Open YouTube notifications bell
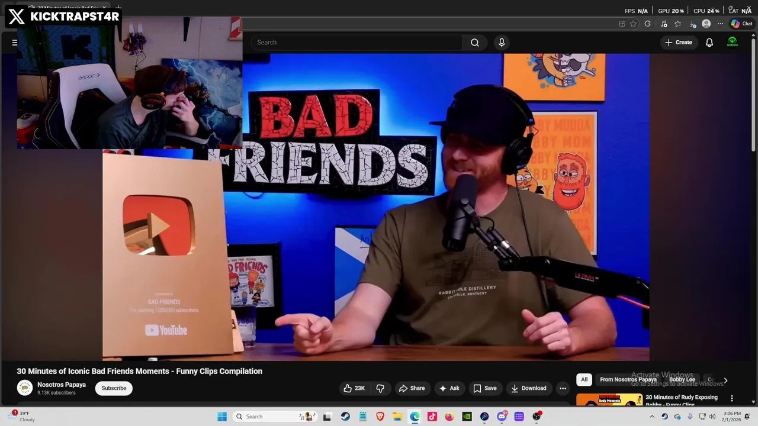Screen dimensions: 758x426 point(709,43)
